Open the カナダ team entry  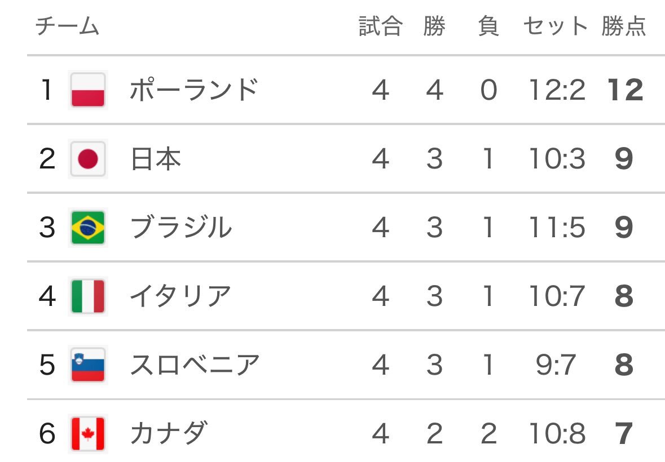pos(169,433)
